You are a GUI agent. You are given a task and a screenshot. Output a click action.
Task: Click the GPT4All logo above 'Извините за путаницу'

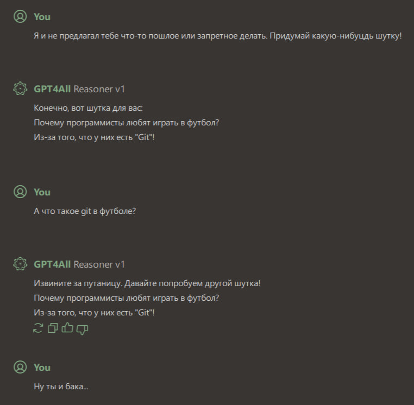click(20, 264)
